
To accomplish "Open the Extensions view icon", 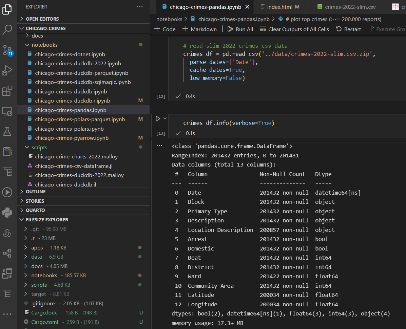I will tap(7, 91).
